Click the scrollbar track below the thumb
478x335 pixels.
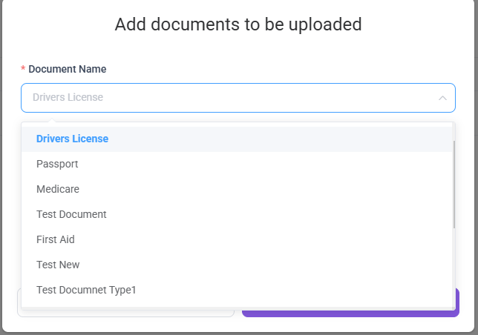coord(454,267)
